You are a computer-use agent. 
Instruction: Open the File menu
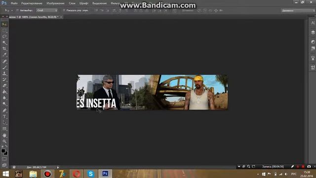[x=14, y=3]
